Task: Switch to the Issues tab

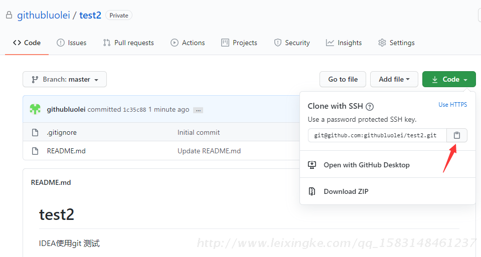Action: point(72,43)
